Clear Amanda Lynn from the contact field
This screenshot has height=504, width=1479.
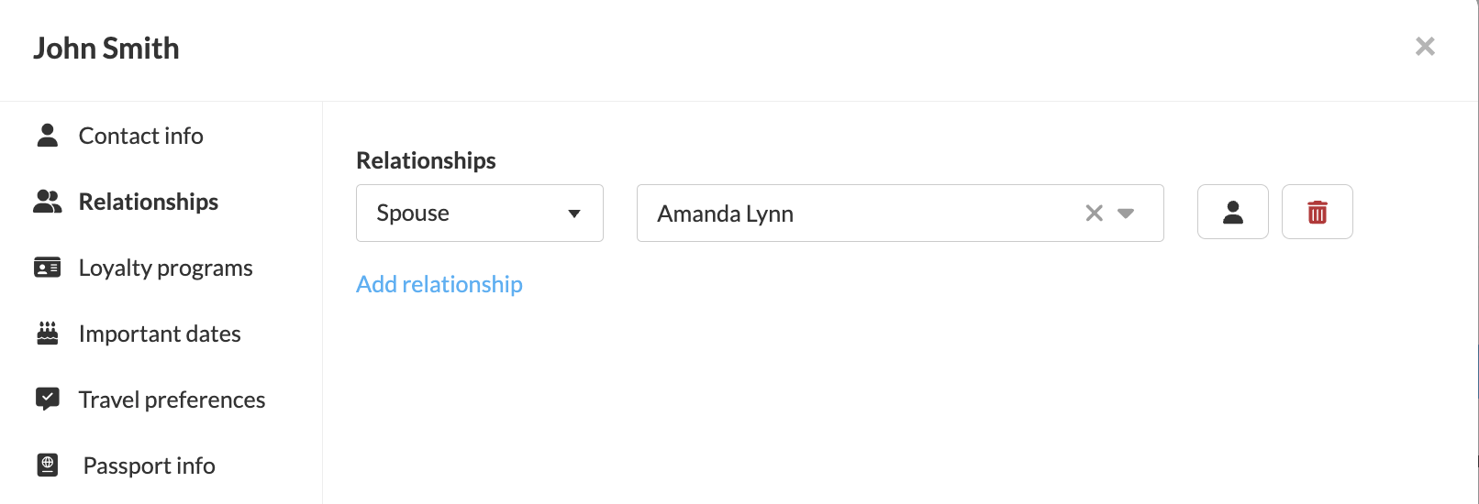(1094, 214)
